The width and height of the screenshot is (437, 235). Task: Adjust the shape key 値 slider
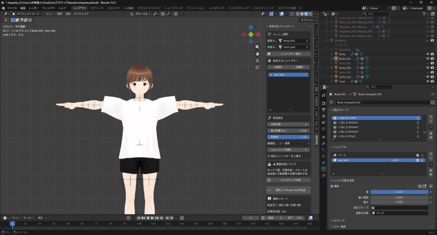(399, 192)
